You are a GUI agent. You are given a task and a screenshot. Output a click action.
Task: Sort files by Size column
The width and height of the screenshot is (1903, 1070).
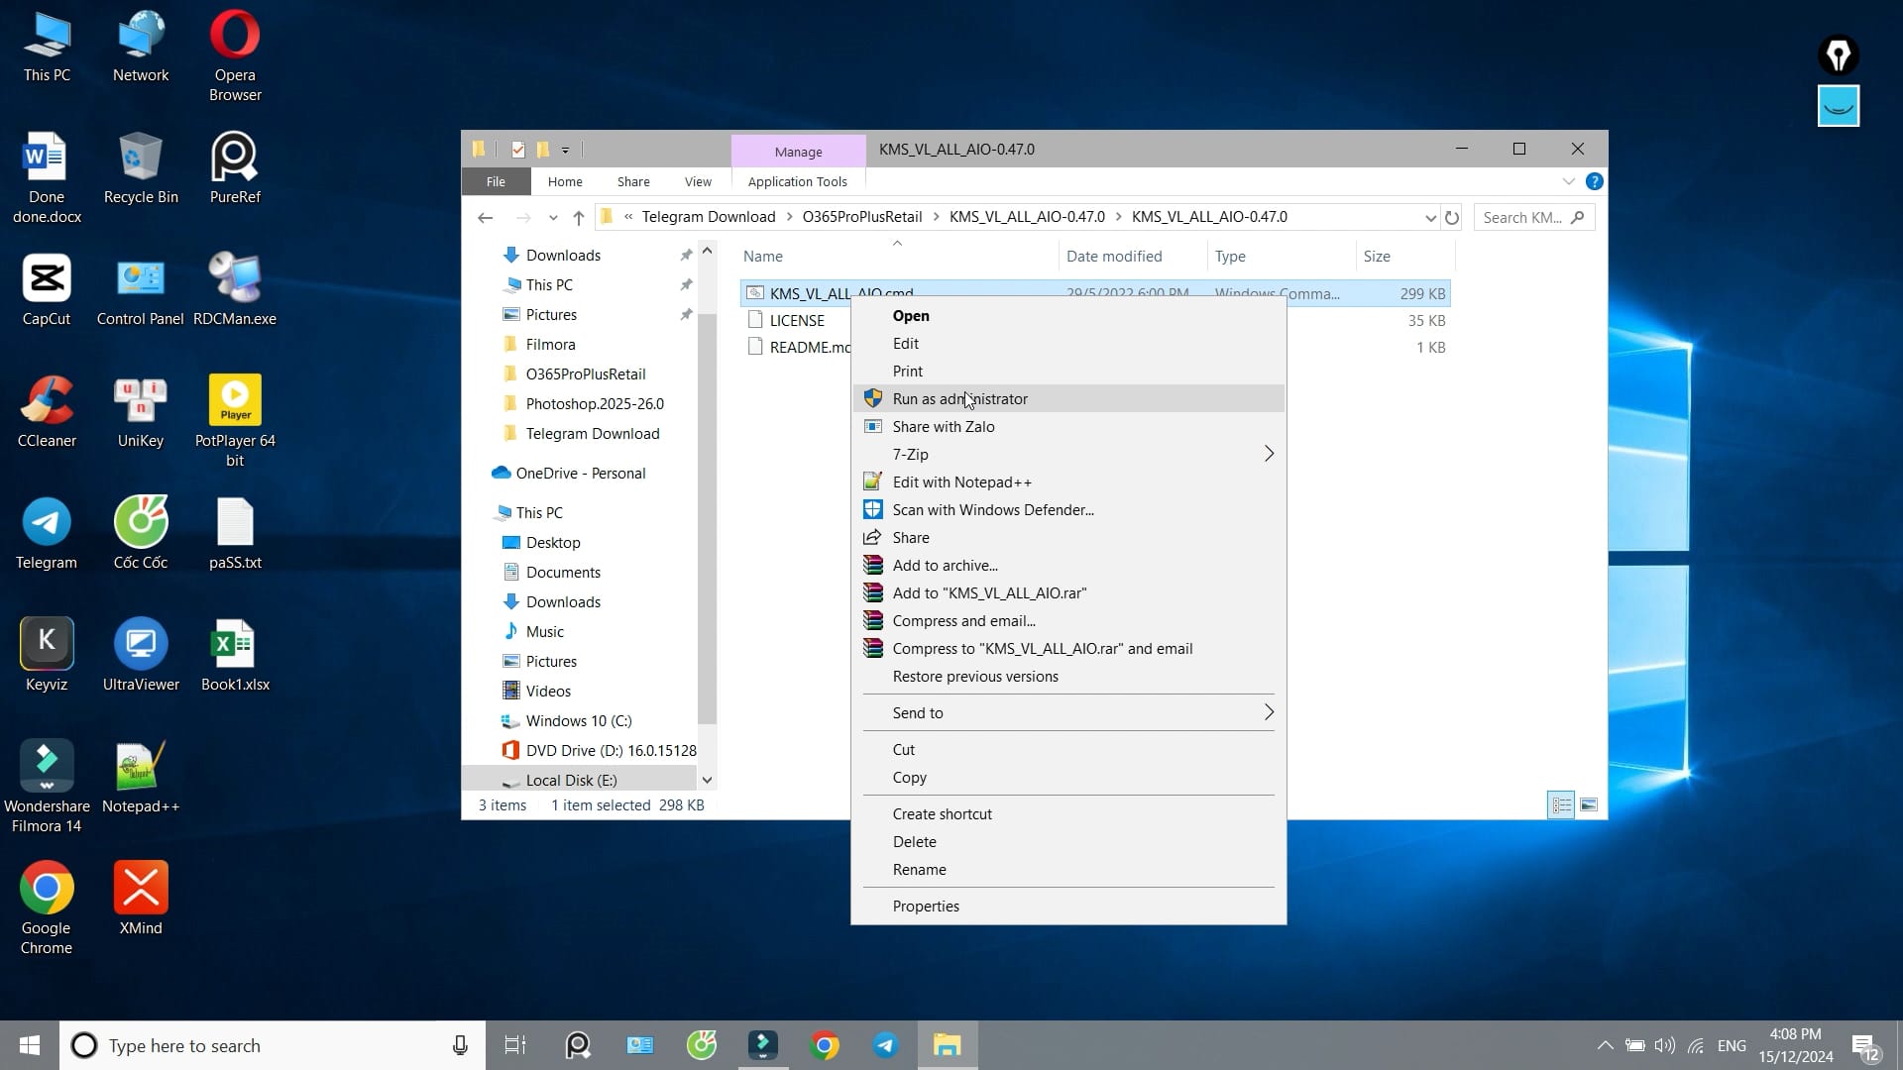pyautogui.click(x=1404, y=256)
